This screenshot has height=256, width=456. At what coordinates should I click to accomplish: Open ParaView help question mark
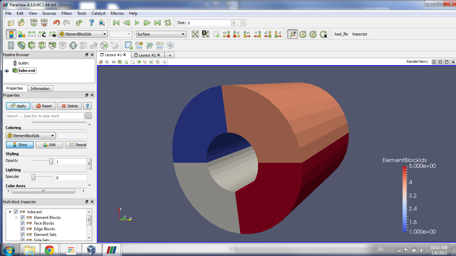tap(91, 23)
